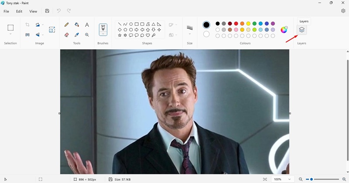This screenshot has width=349, height=183.
Task: Click the Crop icon in Image group
Action: (27, 25)
